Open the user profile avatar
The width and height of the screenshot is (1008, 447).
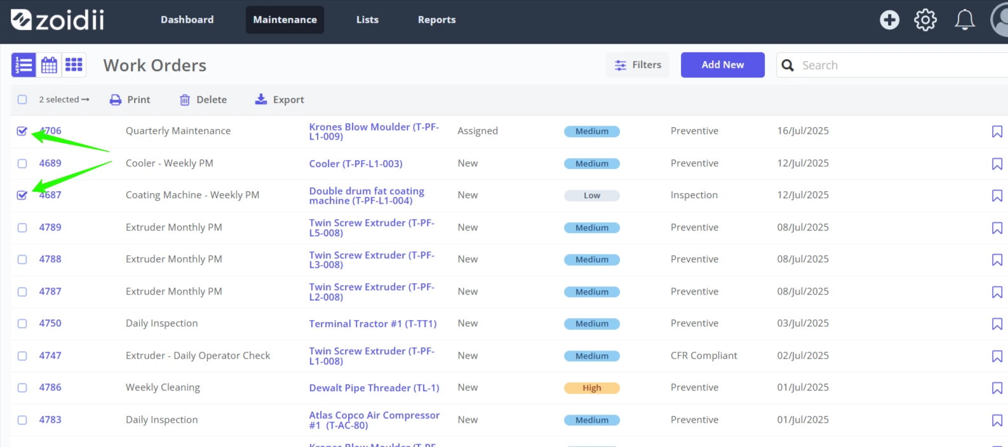[1000, 20]
